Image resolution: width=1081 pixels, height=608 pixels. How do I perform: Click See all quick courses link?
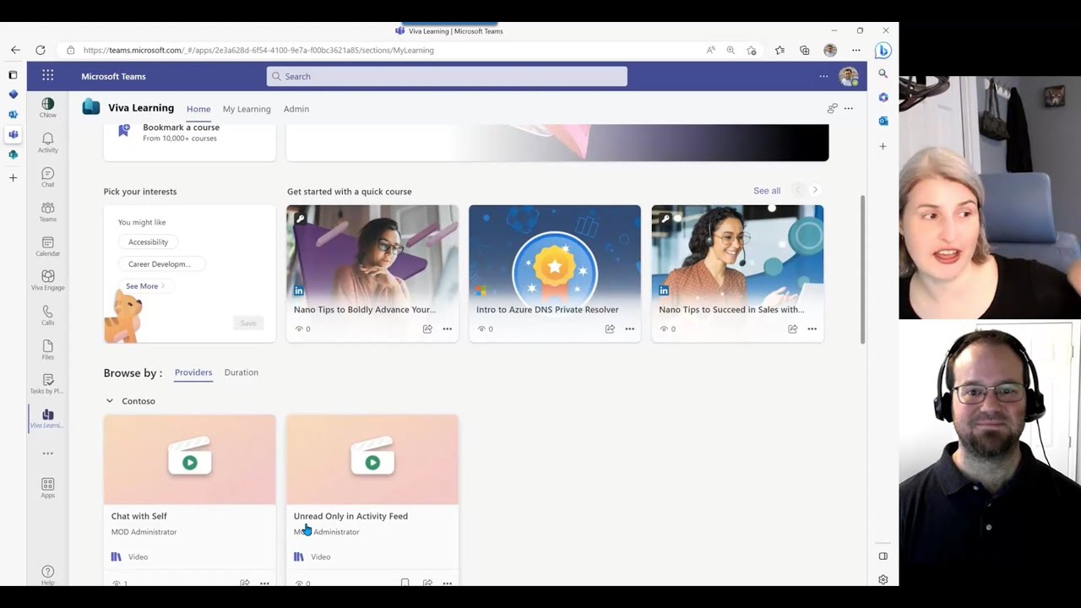(x=767, y=191)
